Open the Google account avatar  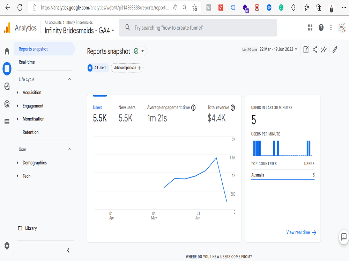[x=342, y=27]
